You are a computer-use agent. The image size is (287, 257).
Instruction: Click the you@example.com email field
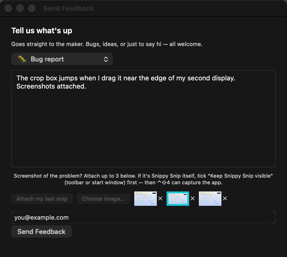click(x=143, y=217)
